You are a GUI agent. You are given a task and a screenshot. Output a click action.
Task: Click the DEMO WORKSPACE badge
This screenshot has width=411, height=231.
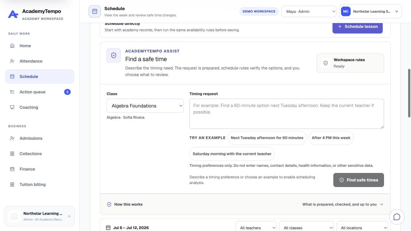click(x=259, y=12)
